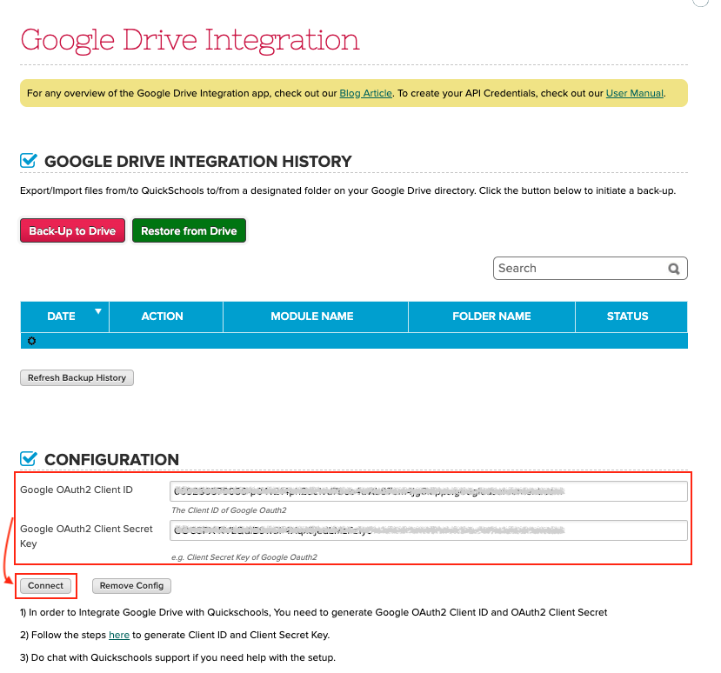
Task: Click the search magnifier icon
Action: coord(674,269)
